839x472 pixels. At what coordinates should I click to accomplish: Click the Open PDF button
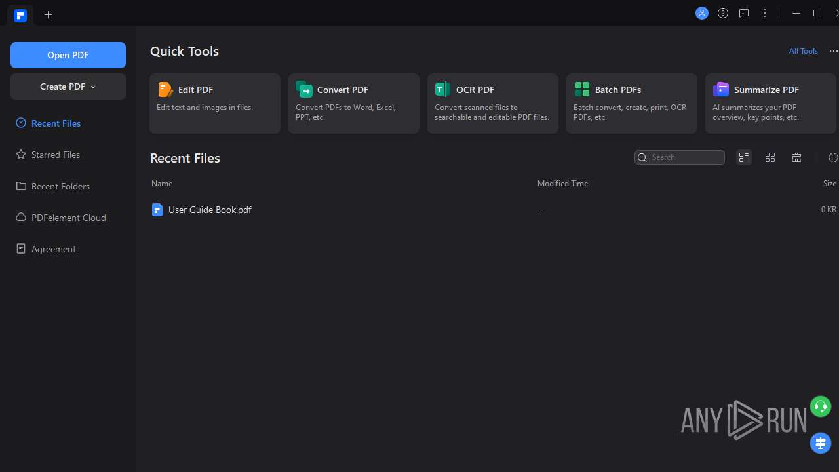(x=68, y=55)
